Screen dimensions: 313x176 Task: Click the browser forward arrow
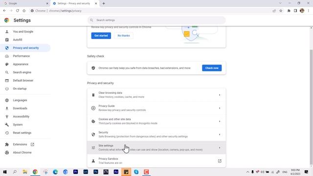11,11
